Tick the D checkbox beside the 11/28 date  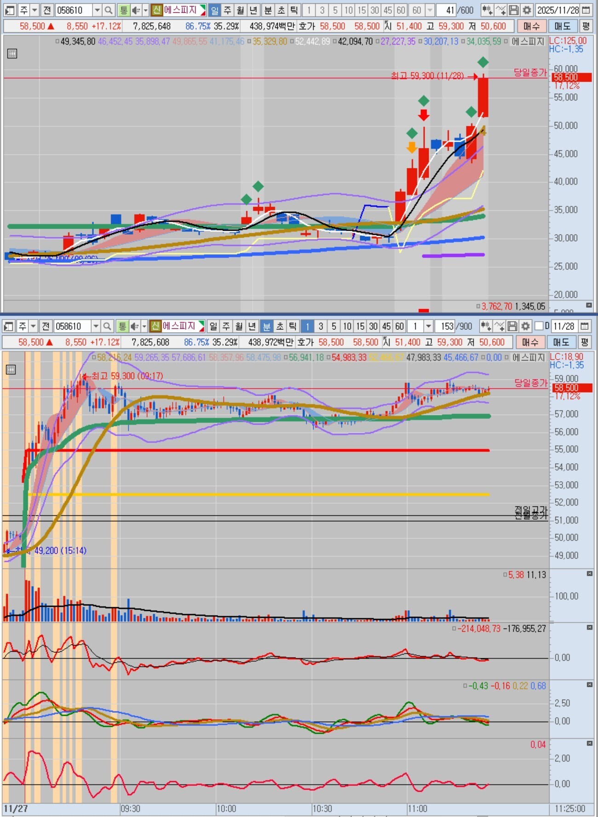point(539,326)
